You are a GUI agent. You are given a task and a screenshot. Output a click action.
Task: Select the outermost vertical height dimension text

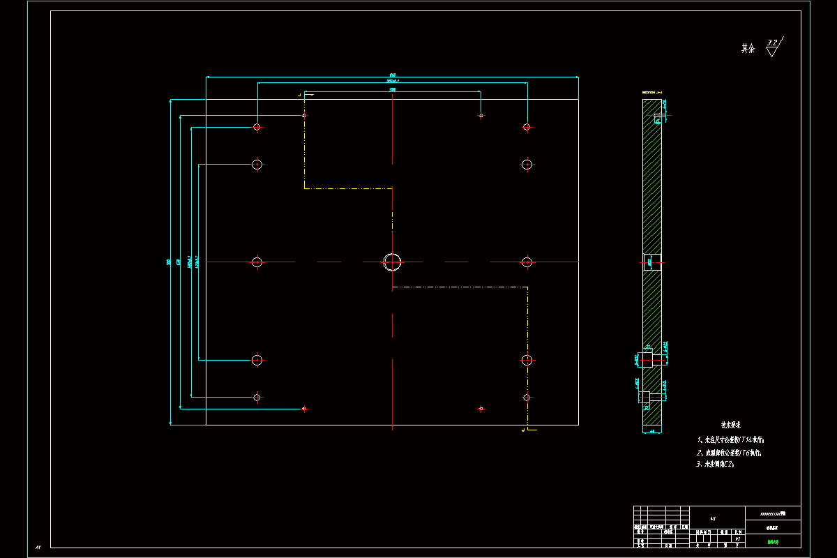coord(169,262)
